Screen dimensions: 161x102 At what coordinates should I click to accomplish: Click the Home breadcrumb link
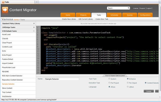16,19
